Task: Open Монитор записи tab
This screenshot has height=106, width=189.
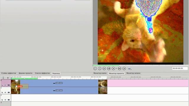Action: pyautogui.click(x=133, y=73)
